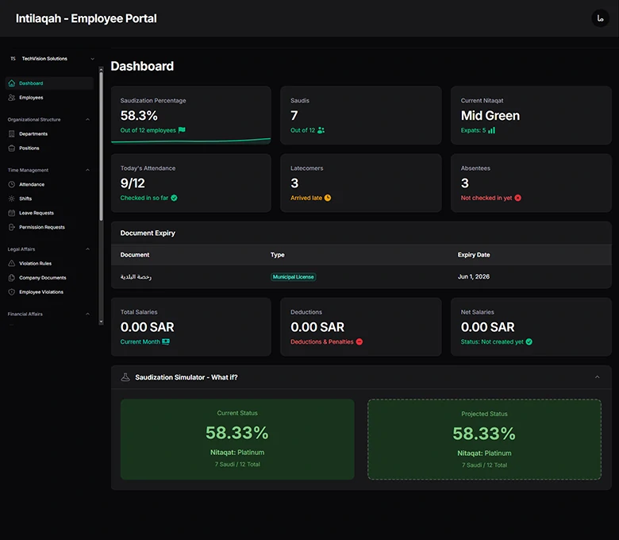Viewport: 619px width, 540px height.
Task: Click the Projected Status 58.33% card
Action: (484, 439)
